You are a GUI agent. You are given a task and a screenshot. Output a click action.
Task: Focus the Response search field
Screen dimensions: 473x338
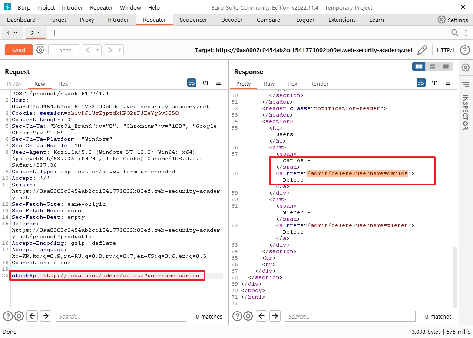click(350, 316)
